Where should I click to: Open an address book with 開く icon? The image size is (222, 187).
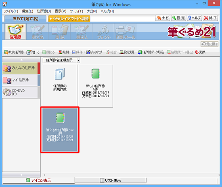[31, 52]
